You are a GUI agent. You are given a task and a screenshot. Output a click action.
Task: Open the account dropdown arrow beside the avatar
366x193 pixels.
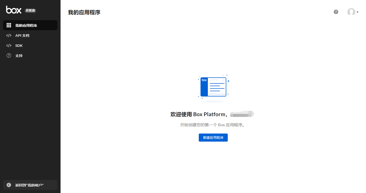pos(357,12)
